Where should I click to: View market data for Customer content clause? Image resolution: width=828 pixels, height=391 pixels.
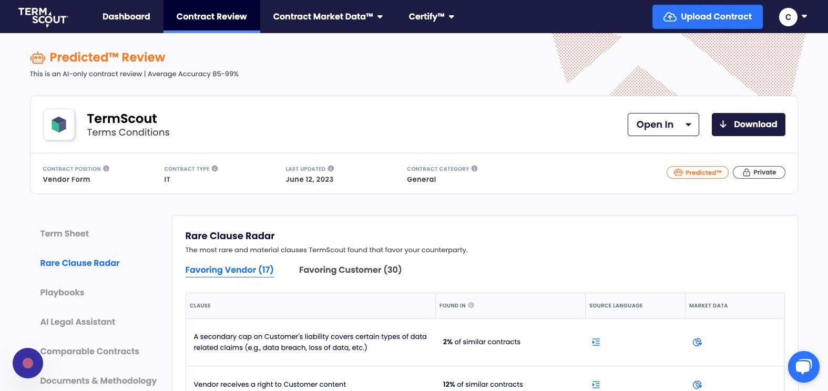(x=697, y=385)
